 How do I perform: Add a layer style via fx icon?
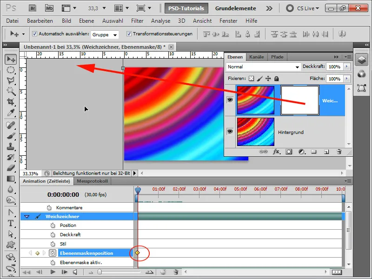coord(276,152)
